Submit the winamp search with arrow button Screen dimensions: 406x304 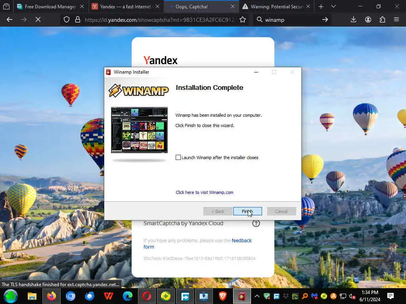coord(325,20)
